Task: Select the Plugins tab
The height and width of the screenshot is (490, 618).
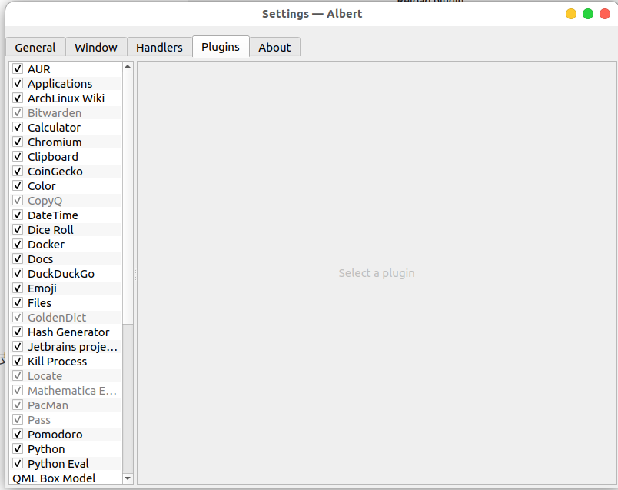Action: click(x=221, y=47)
